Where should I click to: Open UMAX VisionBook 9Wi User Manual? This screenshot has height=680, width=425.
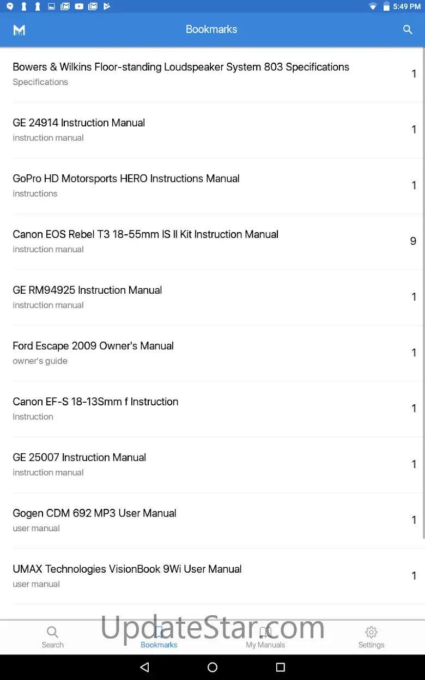[127, 575]
